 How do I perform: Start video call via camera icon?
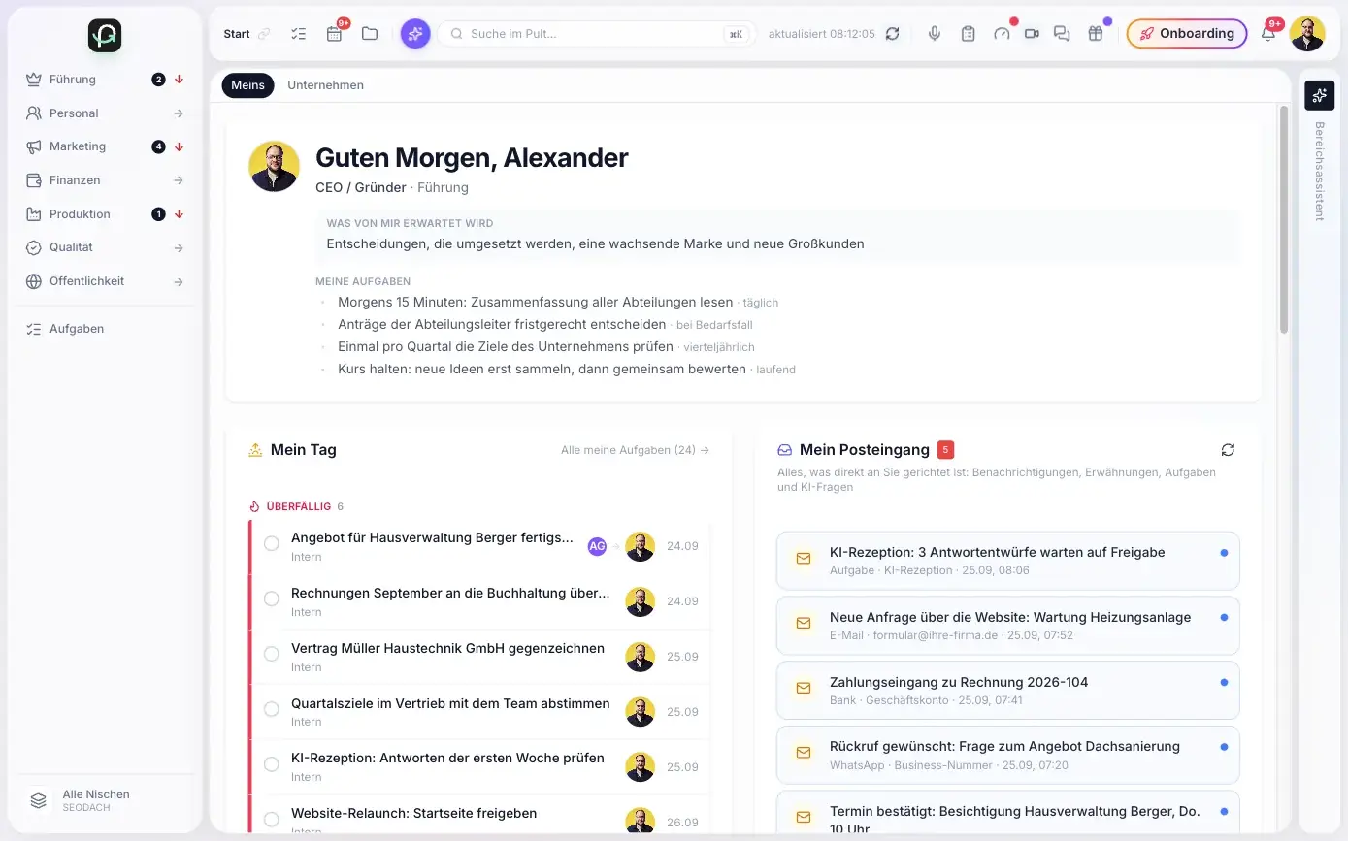point(1032,34)
